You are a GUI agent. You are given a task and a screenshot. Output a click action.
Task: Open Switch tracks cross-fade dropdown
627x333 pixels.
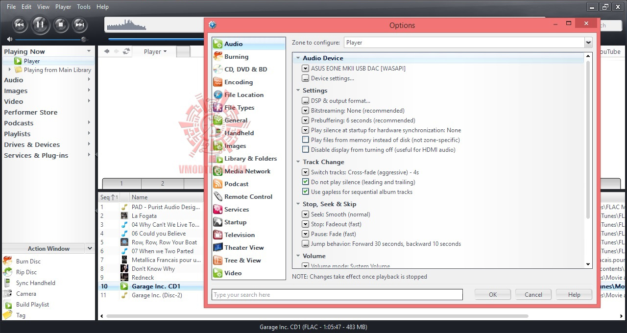[306, 172]
